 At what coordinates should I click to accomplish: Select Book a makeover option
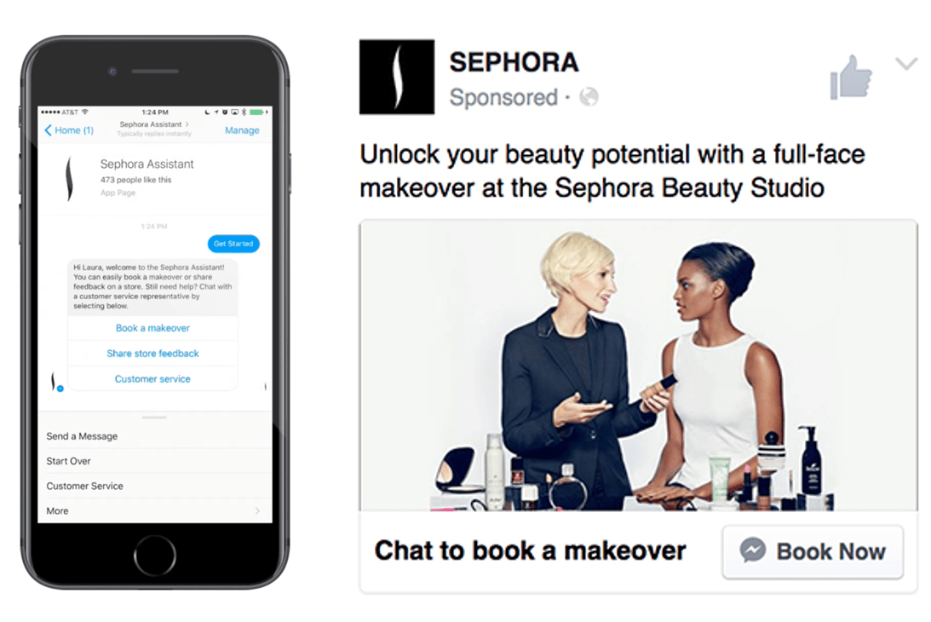[152, 328]
